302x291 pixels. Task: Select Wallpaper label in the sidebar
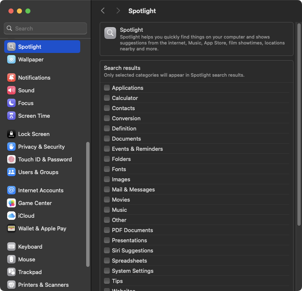pyautogui.click(x=31, y=59)
